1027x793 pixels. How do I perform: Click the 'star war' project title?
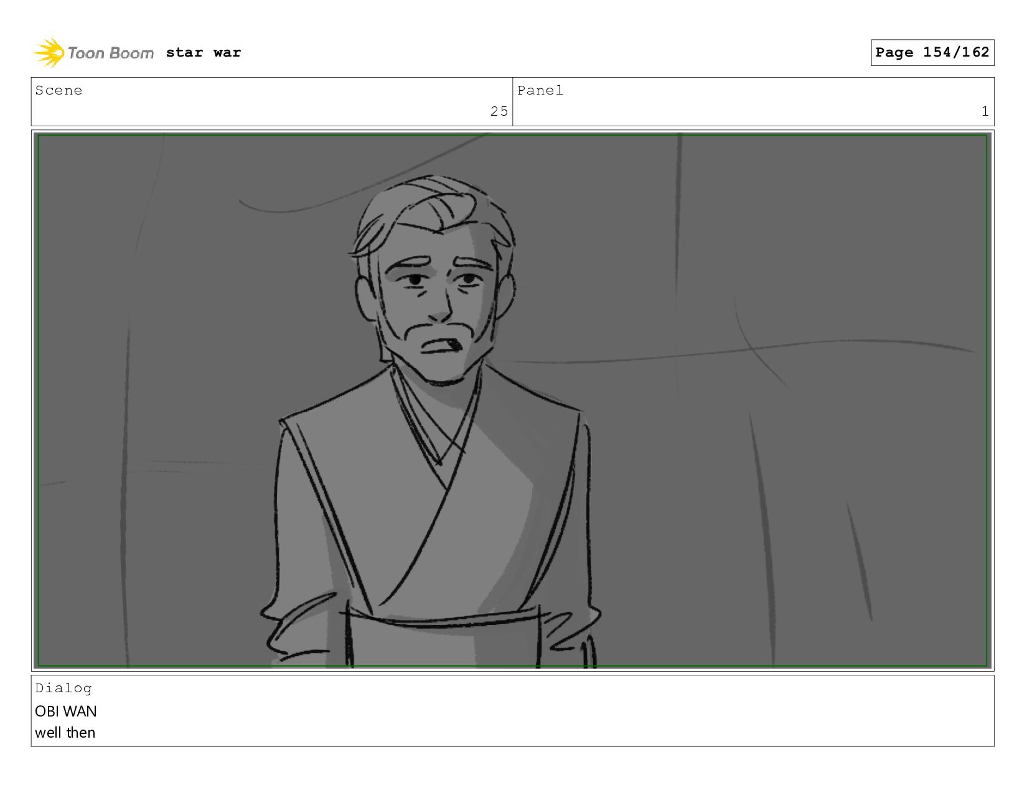click(204, 52)
